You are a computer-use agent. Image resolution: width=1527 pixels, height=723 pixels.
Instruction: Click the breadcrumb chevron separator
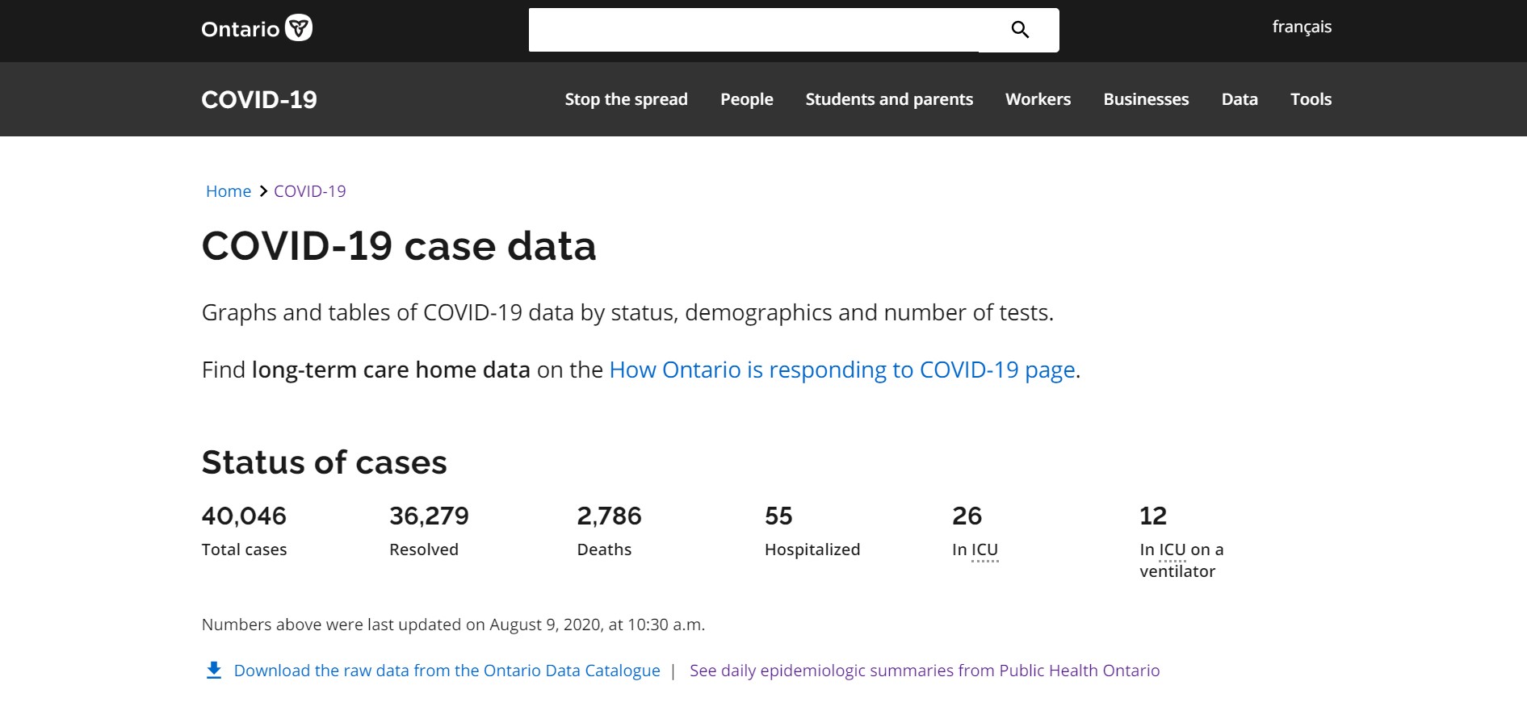pyautogui.click(x=263, y=191)
